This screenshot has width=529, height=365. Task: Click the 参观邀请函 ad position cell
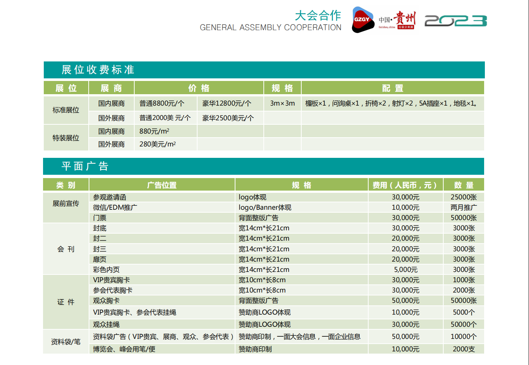tap(110, 197)
